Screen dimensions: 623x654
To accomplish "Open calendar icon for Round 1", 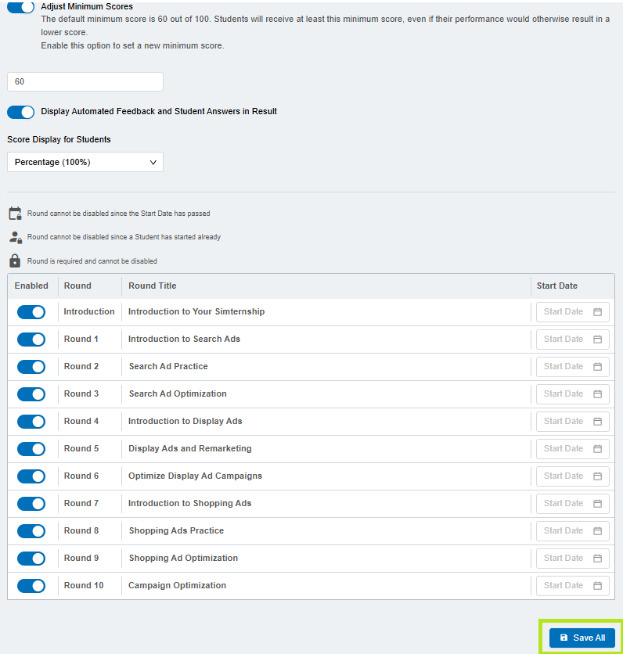I will 597,340.
